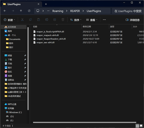The height and width of the screenshot is (128, 144).
Task: Switch to large thumbnails view icon in status bar
Action: pos(141,126)
